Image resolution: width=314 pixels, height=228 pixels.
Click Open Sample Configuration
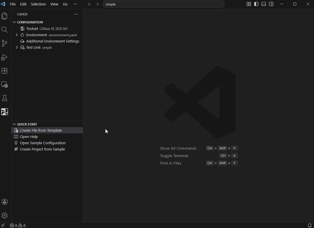tap(47, 143)
